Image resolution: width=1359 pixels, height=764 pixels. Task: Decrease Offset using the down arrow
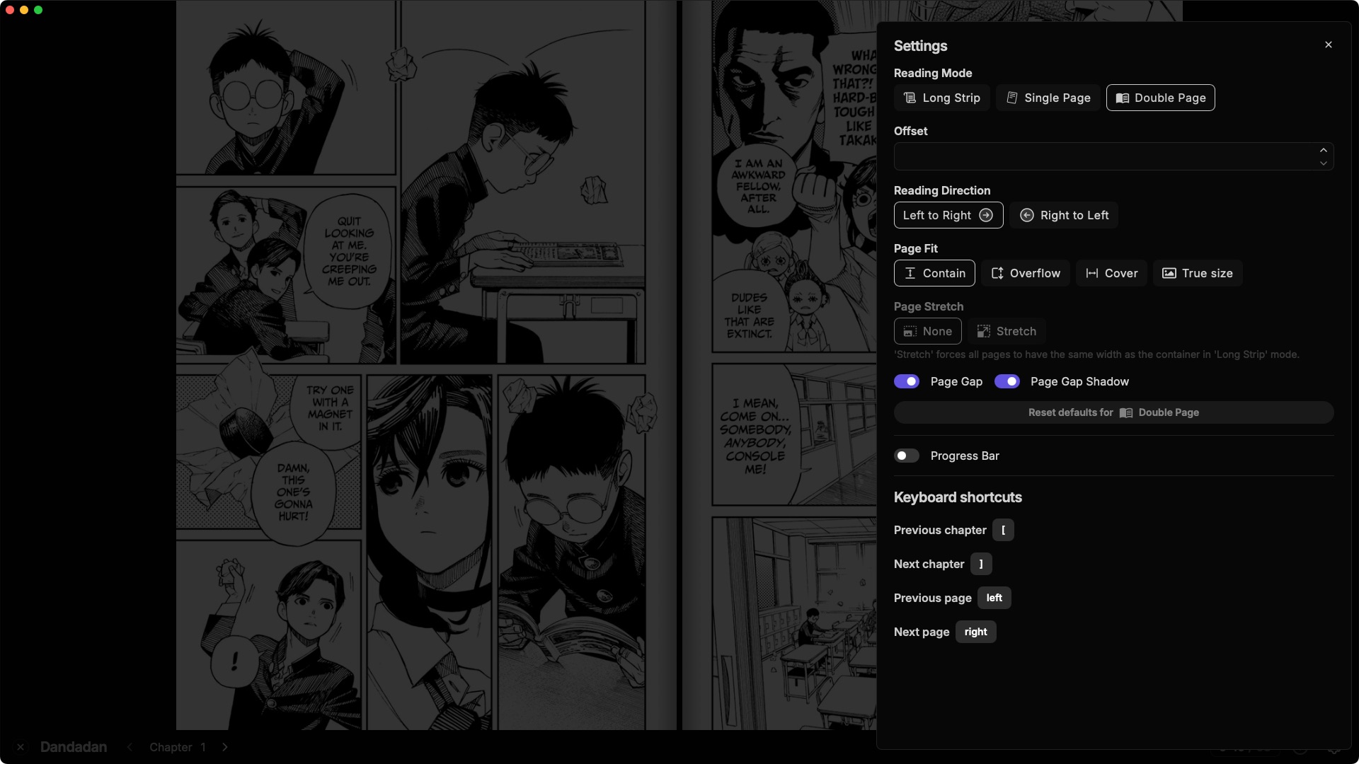[x=1323, y=163]
